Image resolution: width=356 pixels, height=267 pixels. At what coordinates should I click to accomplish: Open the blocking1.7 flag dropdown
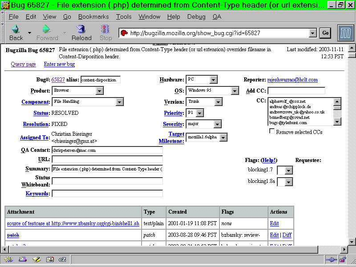tap(288, 170)
